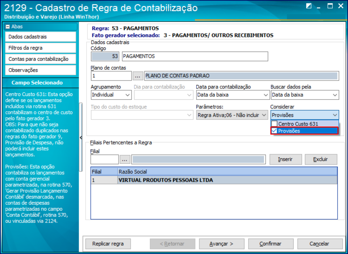Screen dimensions: 348x254
Task: Open Contas para contabilização tab
Action: [x=41, y=59]
